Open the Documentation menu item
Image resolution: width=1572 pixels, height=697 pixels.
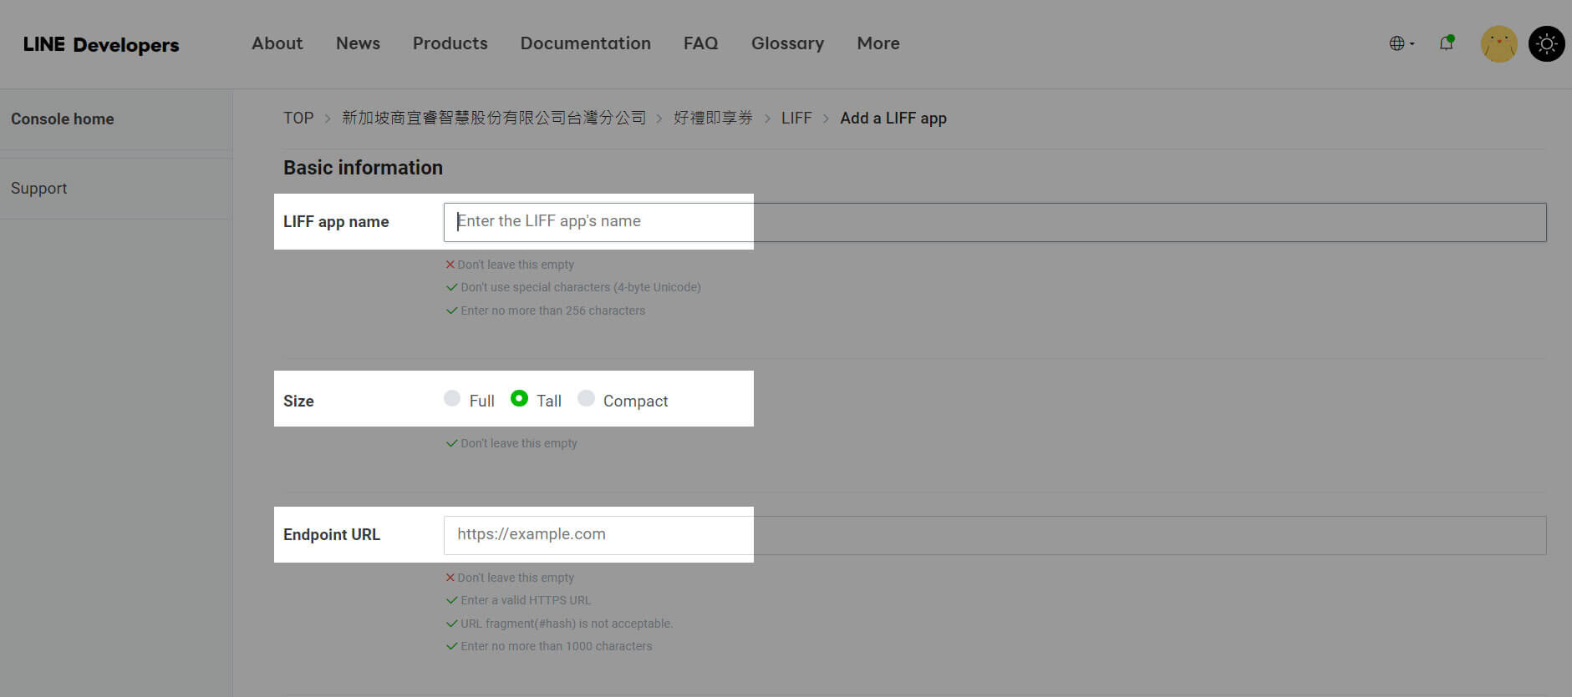585,43
